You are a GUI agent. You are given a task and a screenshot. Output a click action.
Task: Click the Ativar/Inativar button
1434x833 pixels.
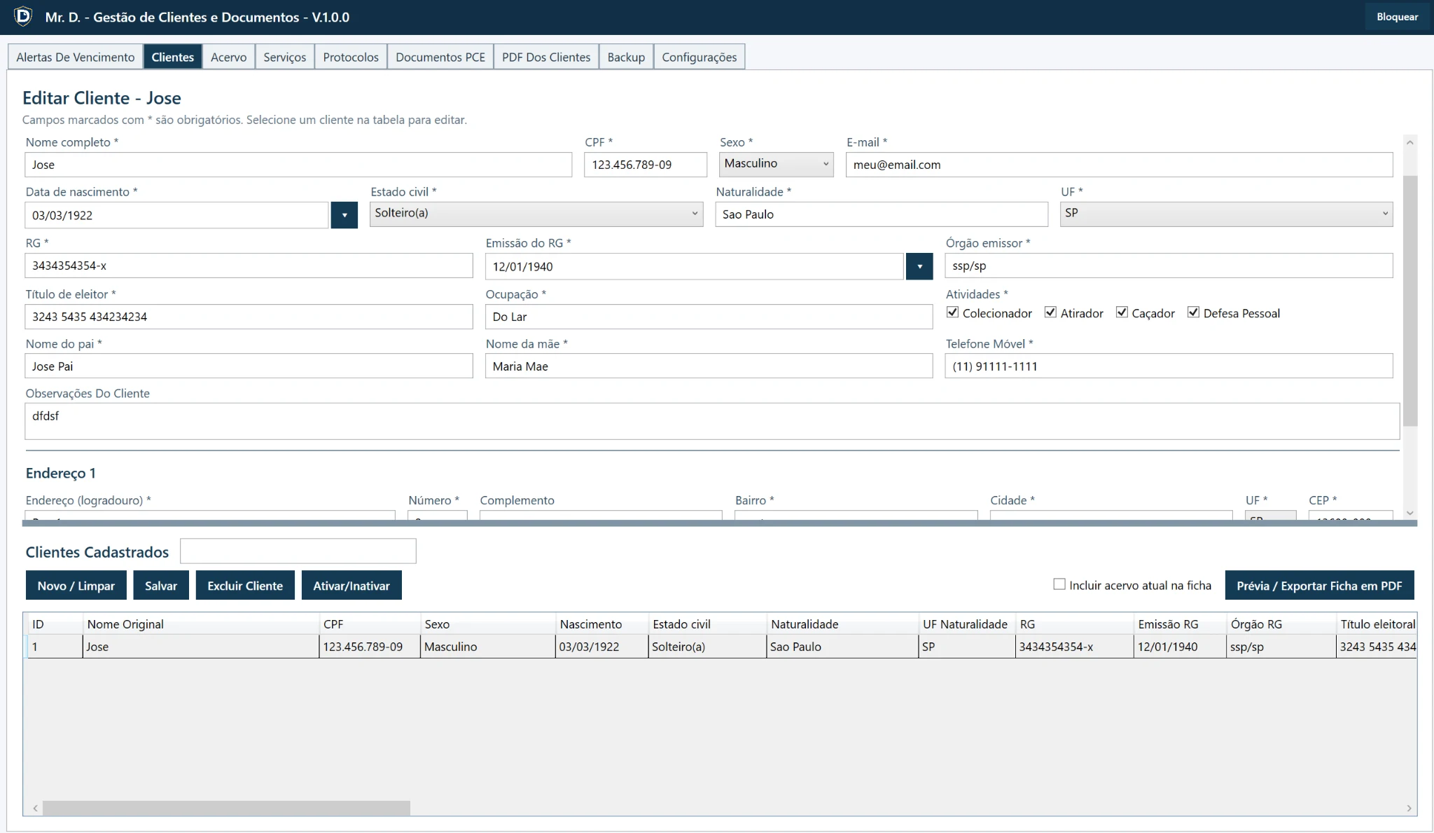coord(351,586)
